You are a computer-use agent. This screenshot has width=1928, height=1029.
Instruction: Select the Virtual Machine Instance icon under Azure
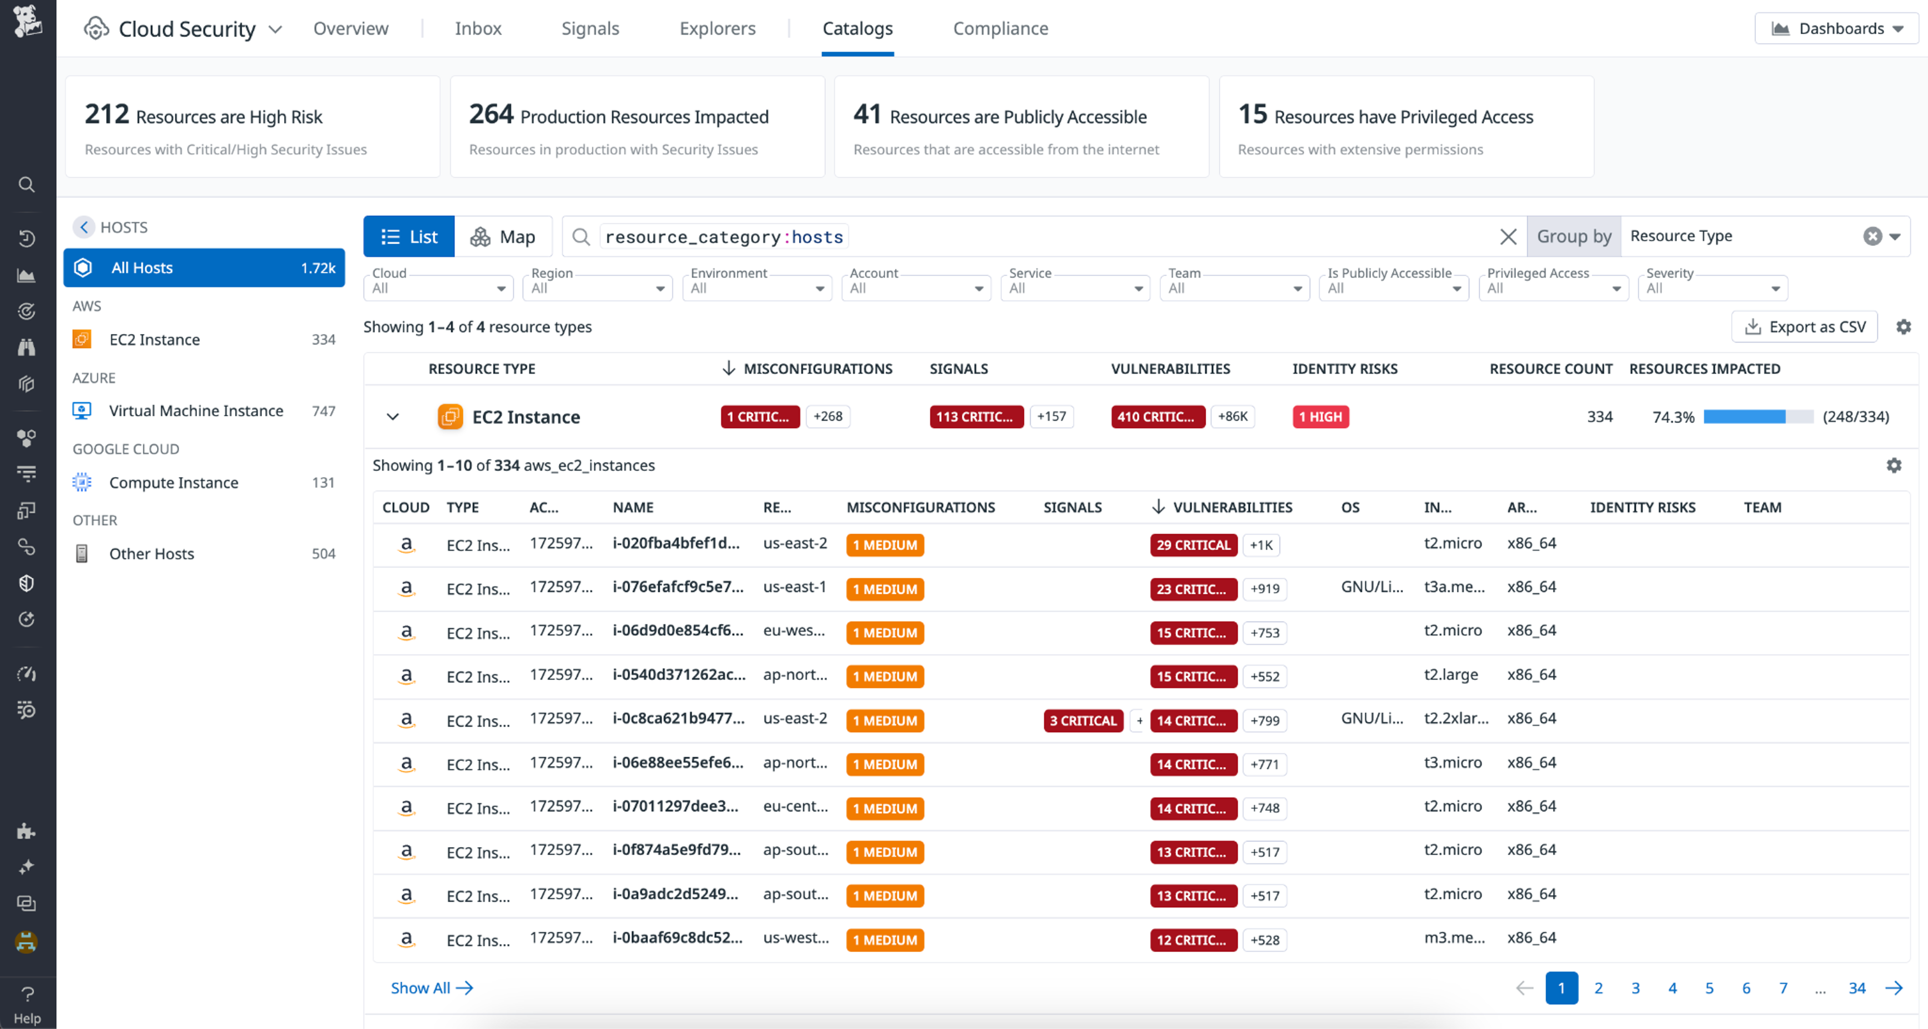click(82, 410)
